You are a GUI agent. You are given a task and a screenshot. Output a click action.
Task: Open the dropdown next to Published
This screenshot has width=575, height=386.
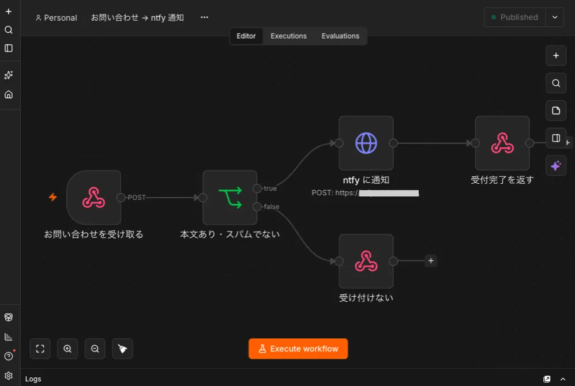click(555, 17)
